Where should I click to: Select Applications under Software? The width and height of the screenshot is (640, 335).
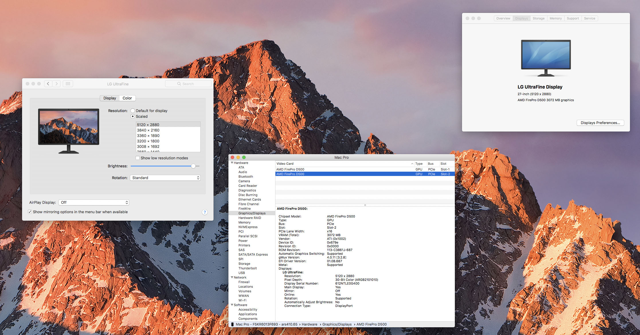[x=248, y=314]
